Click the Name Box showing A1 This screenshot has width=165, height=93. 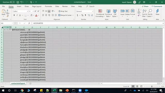coord(7,23)
